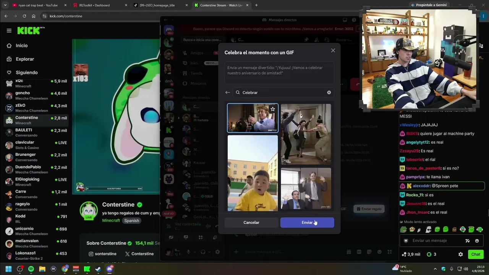489x275 pixels.
Task: Open Minecraft category link under stream title
Action: [111, 220]
